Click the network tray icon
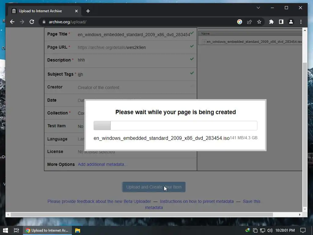The image size is (313, 235). [263, 230]
